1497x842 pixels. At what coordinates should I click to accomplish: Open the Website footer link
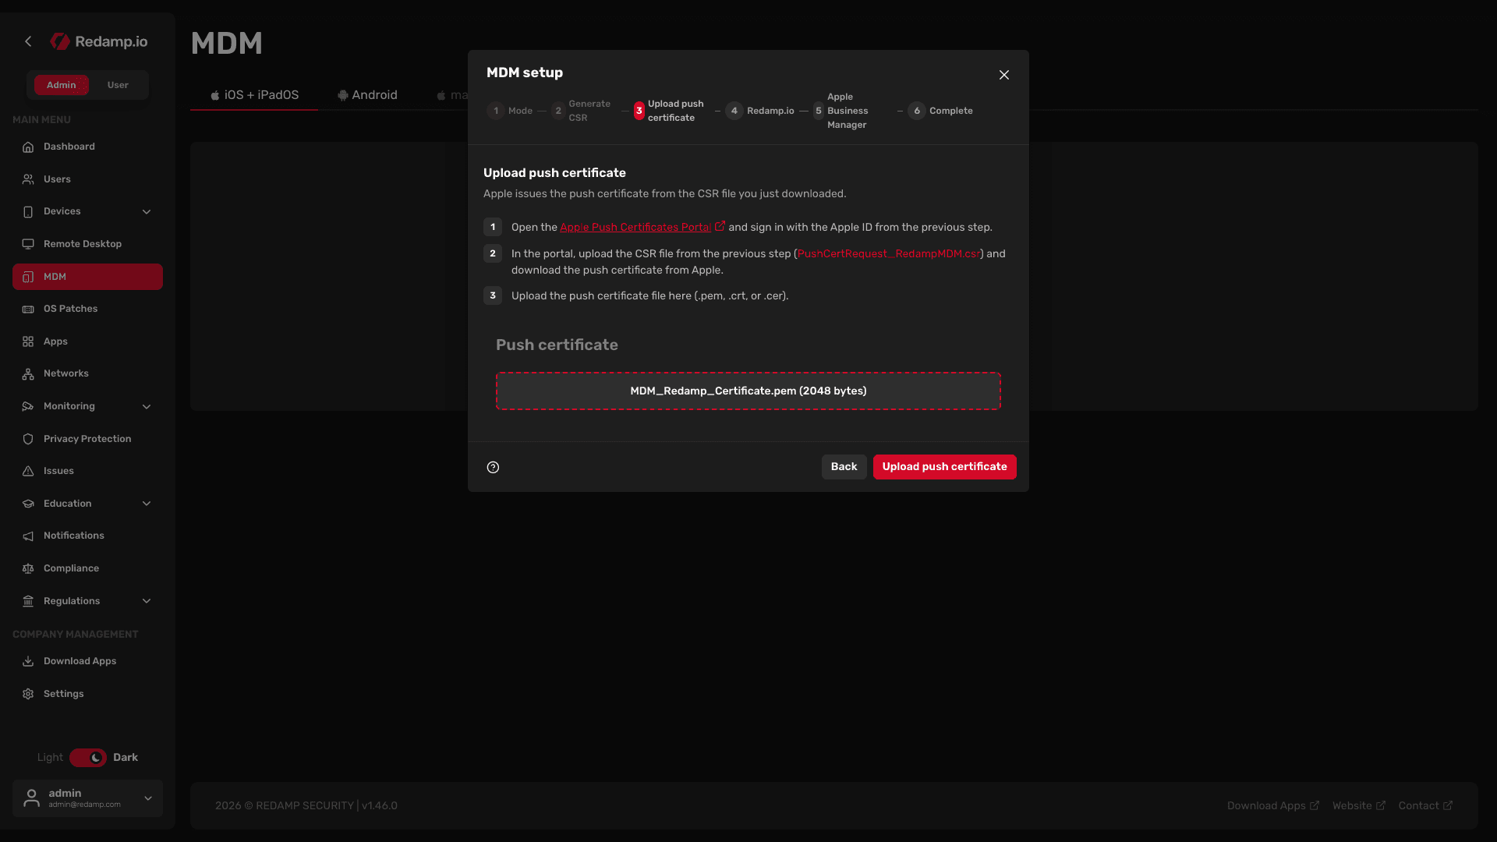pos(1359,805)
